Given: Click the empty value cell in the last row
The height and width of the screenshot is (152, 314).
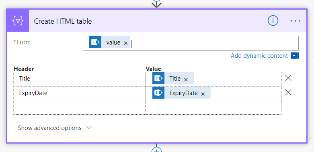Looking at the screenshot, I should pyautogui.click(x=213, y=107).
